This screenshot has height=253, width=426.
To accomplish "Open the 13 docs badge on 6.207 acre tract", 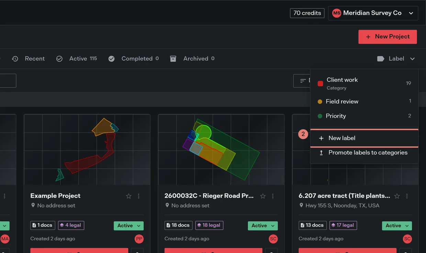I will [313, 225].
